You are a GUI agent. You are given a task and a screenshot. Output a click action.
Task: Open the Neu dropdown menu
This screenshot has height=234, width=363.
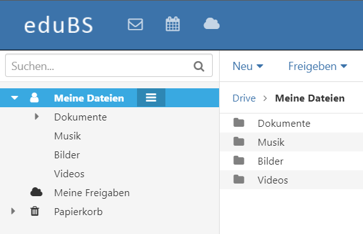click(x=247, y=66)
